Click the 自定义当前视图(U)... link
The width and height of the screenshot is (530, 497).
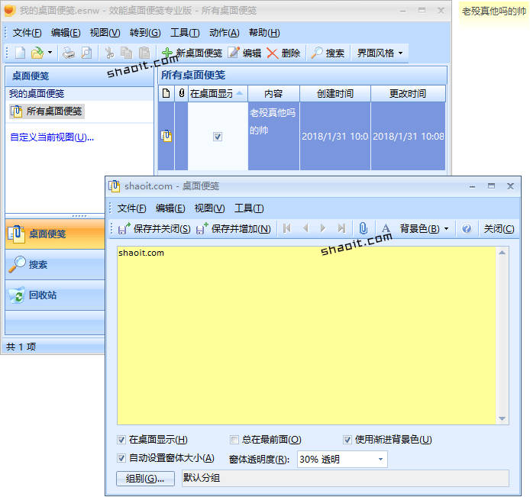pyautogui.click(x=52, y=137)
